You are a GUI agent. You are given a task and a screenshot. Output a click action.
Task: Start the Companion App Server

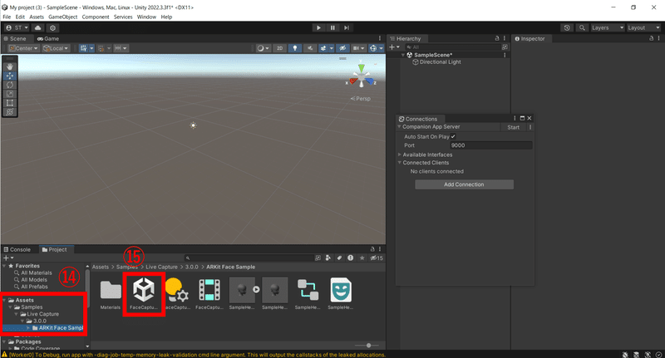(513, 127)
